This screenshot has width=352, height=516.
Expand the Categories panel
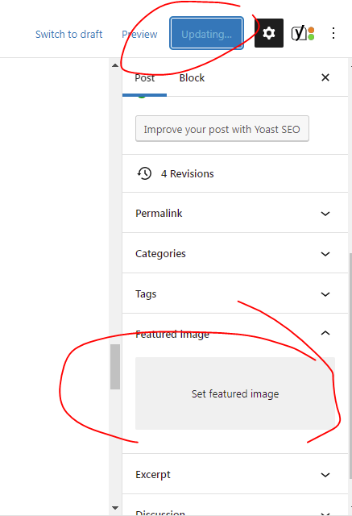(x=235, y=254)
